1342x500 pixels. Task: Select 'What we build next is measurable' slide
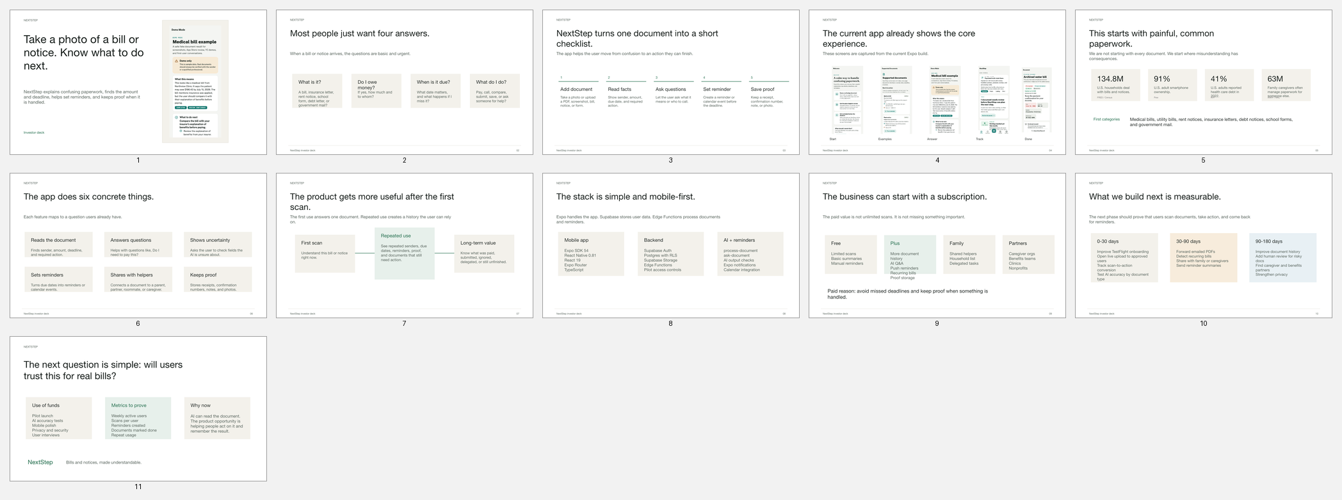coord(1204,245)
